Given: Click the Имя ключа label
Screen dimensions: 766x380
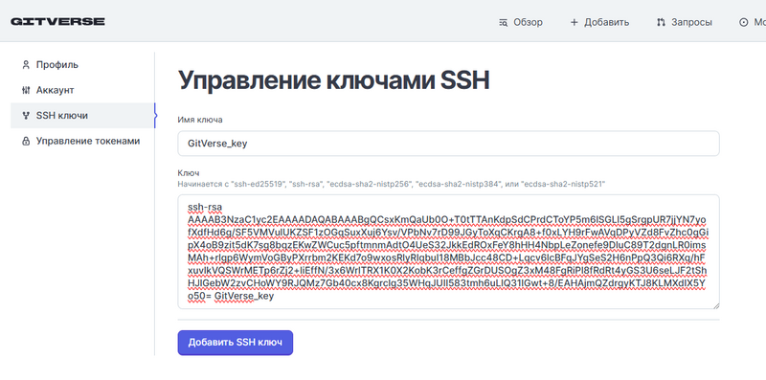Looking at the screenshot, I should click(x=200, y=120).
